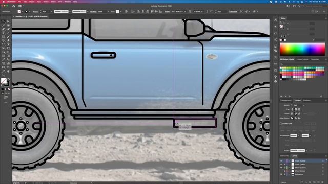Click Transform in the control bar

(x=233, y=11)
